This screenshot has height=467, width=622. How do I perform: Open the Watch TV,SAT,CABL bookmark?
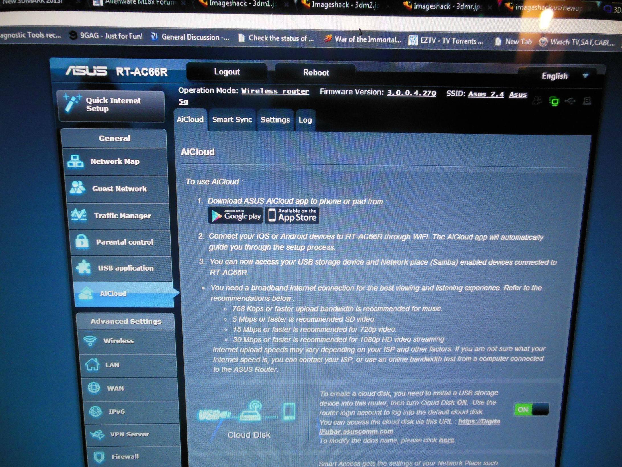coord(577,42)
